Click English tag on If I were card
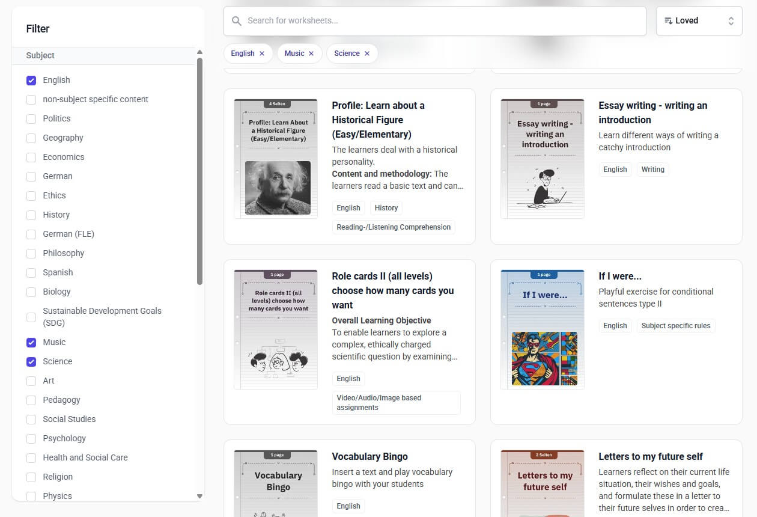This screenshot has height=517, width=757. click(x=615, y=326)
